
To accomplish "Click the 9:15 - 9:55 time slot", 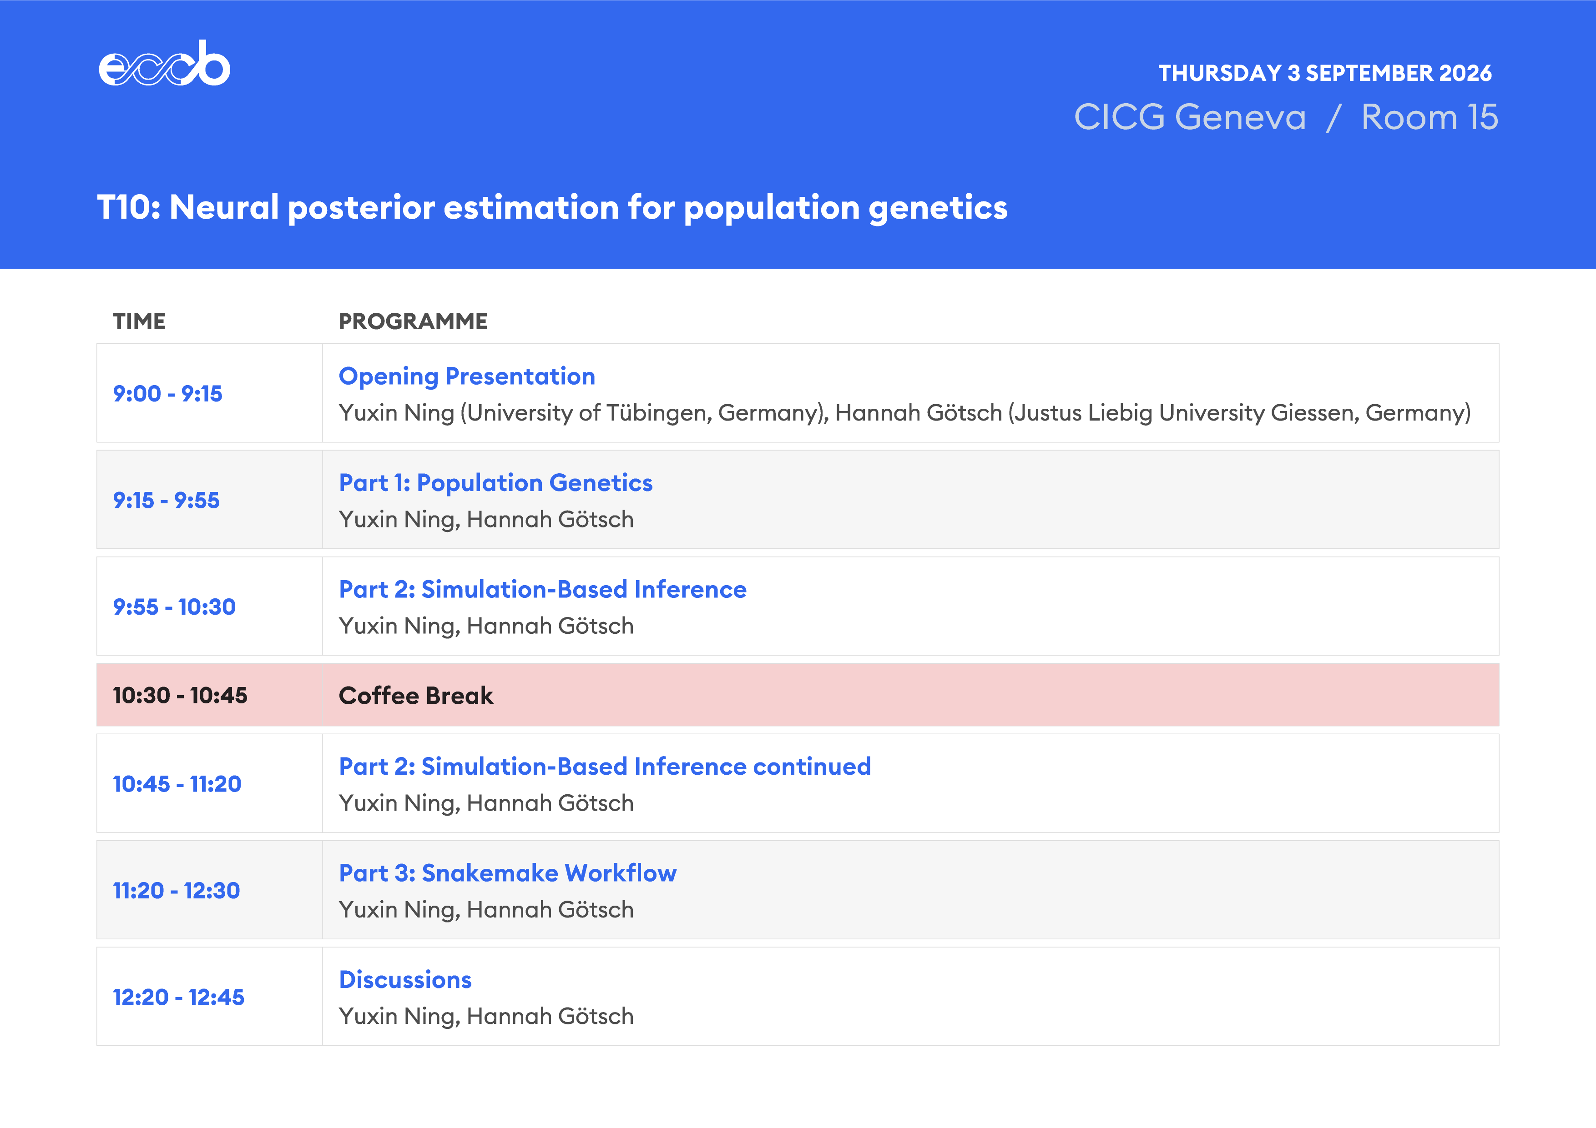I will point(166,500).
